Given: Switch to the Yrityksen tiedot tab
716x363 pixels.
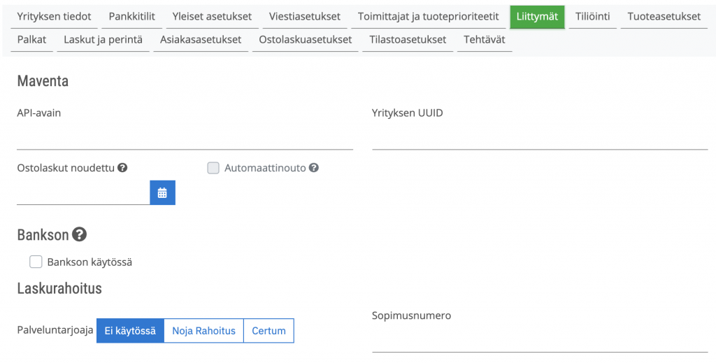Looking at the screenshot, I should tap(55, 17).
